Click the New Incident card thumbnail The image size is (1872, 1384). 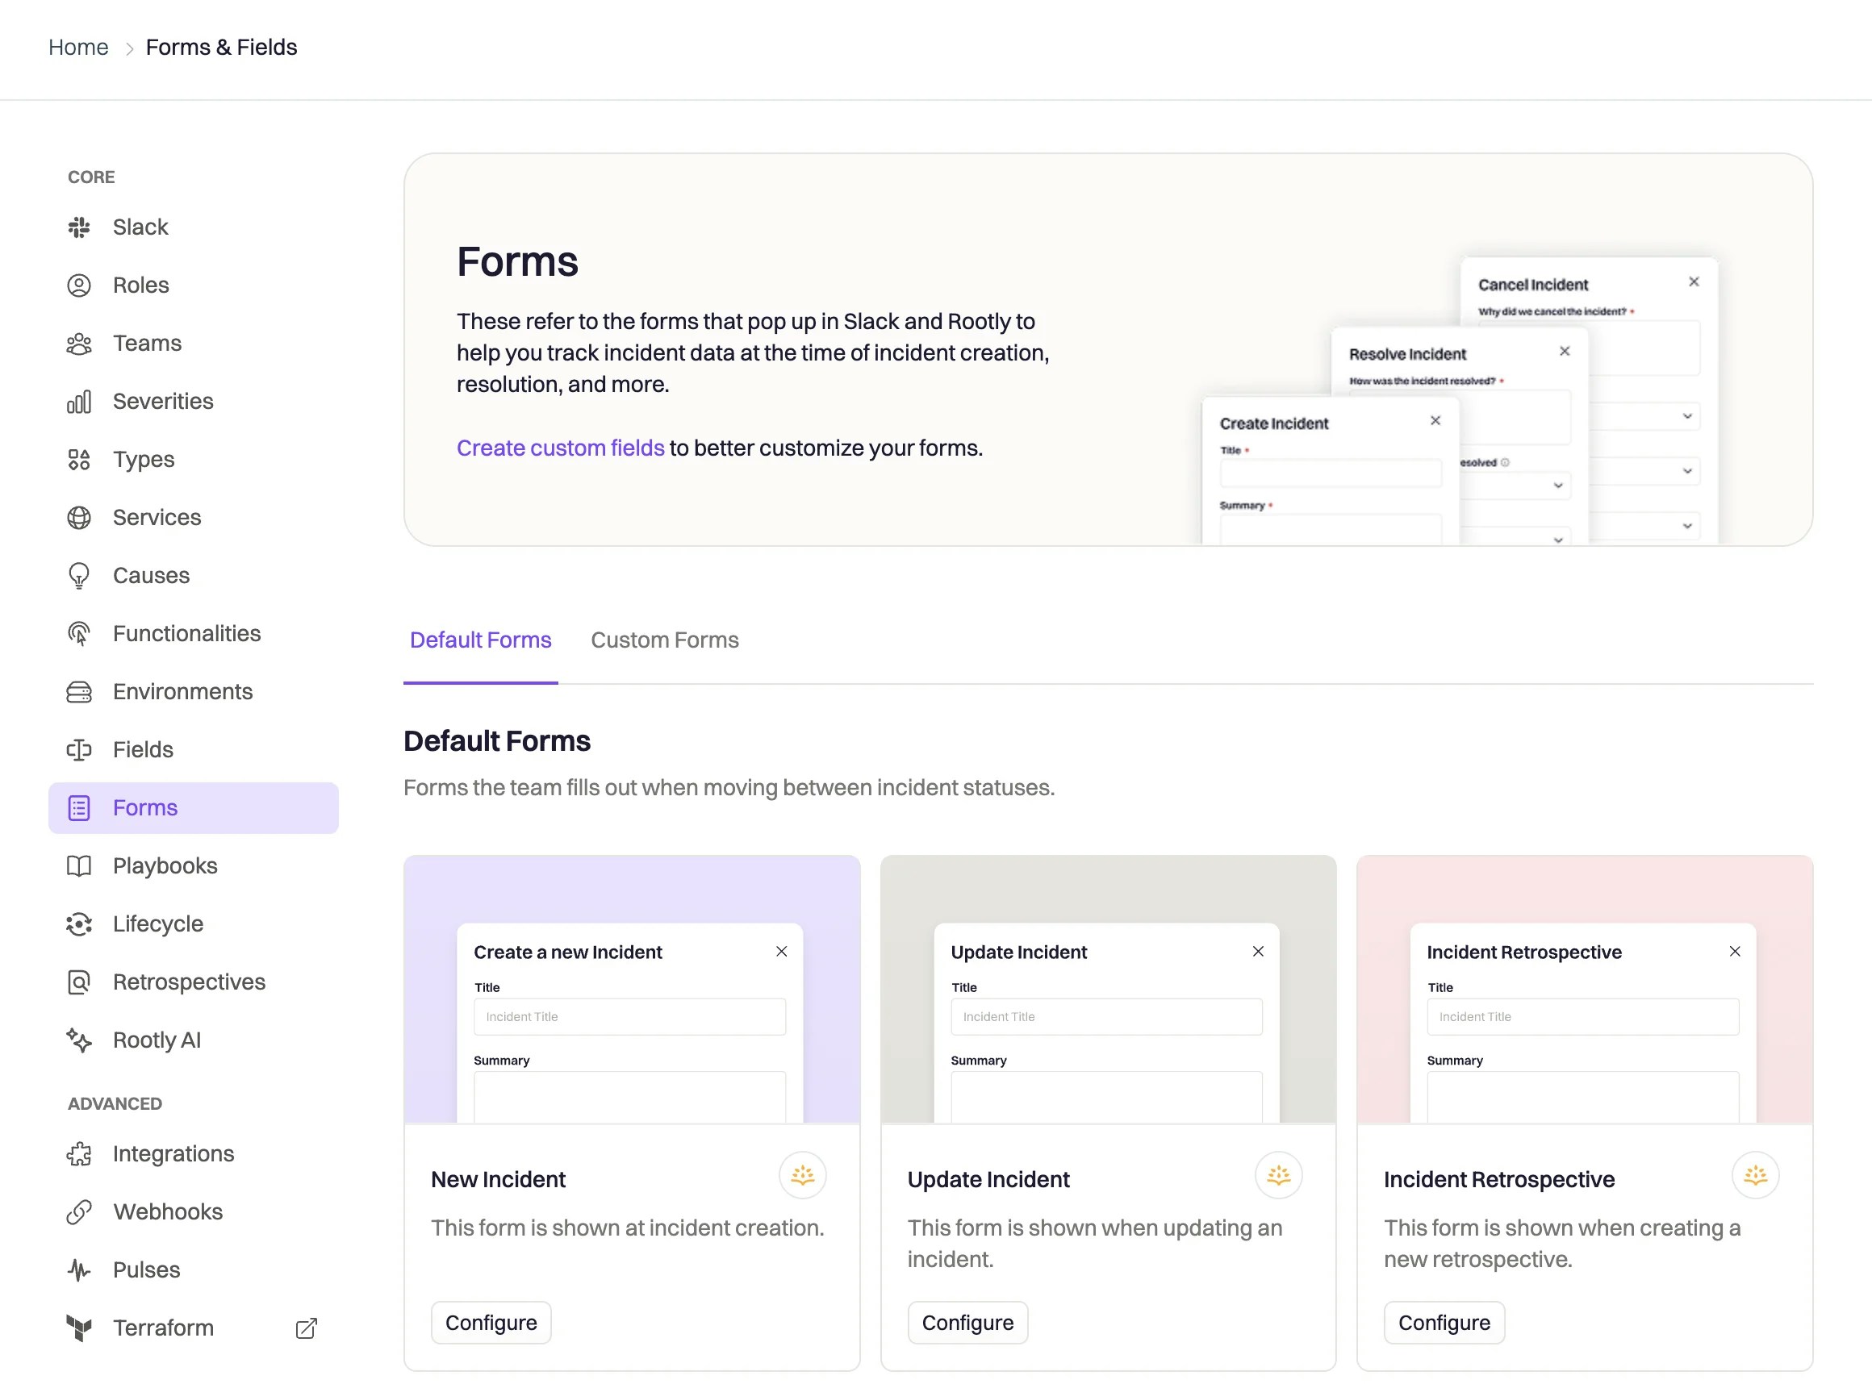(633, 990)
